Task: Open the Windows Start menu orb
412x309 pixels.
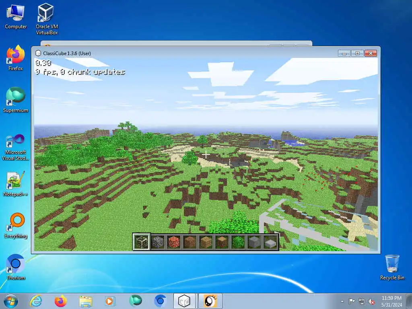Action: pyautogui.click(x=11, y=301)
